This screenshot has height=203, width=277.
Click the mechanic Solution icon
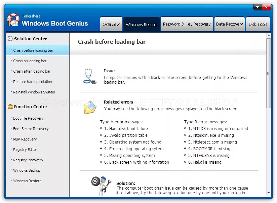point(102,186)
